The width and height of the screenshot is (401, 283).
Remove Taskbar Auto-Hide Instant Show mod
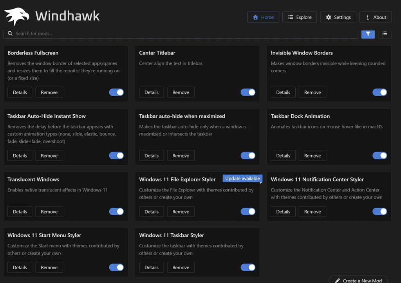(x=49, y=155)
